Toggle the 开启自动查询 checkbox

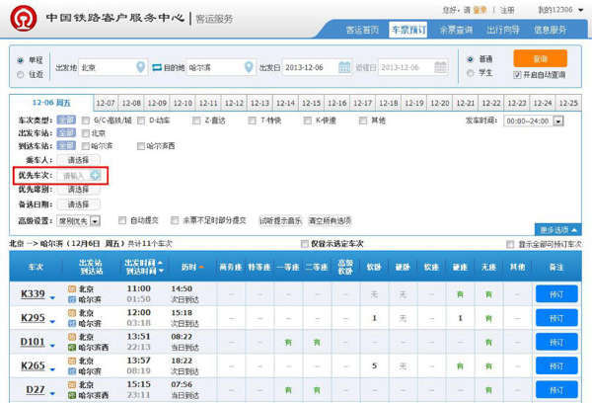coord(517,74)
